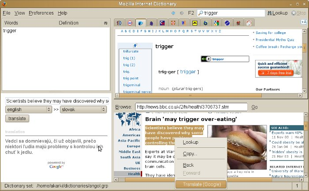Choose Translate (Google) from context menu

pyautogui.click(x=201, y=184)
